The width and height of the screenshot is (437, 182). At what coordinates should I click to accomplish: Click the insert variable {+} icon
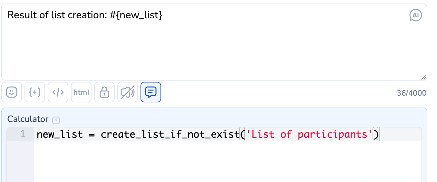[35, 92]
